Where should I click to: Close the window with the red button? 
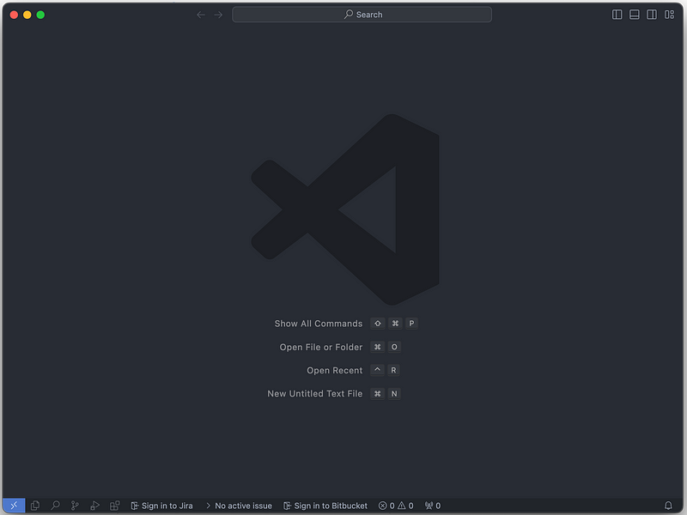tap(14, 15)
